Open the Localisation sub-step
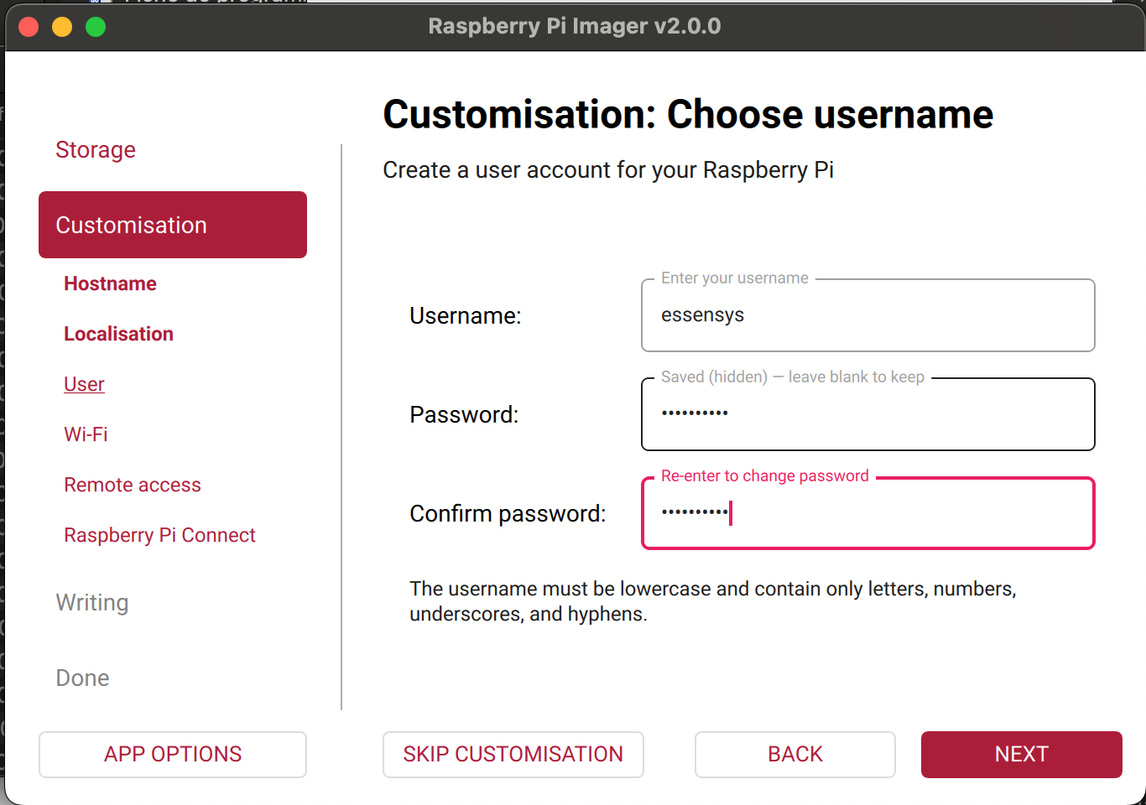 [x=118, y=335]
